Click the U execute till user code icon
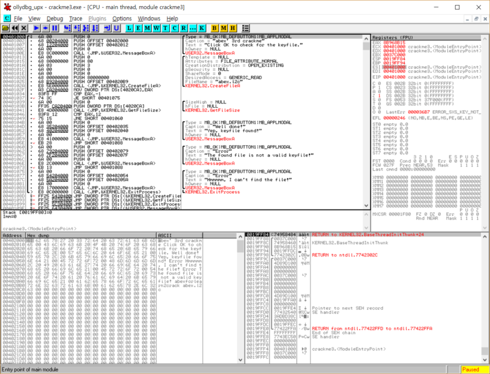This screenshot has height=374, width=490. tap(116, 28)
